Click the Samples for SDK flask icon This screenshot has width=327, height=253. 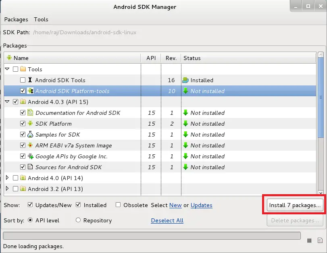[x=30, y=134]
